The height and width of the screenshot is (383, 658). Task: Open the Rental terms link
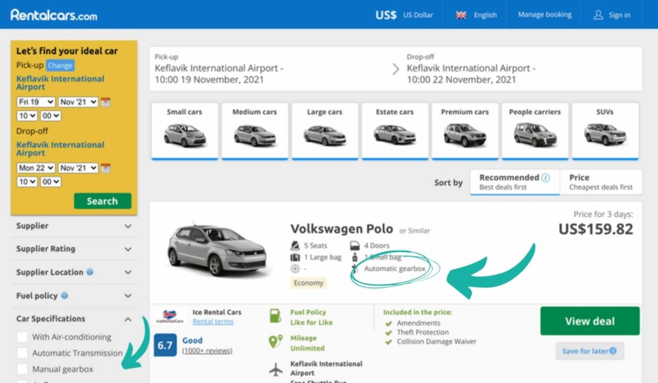coord(213,321)
